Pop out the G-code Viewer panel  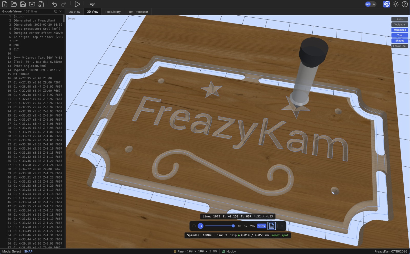pyautogui.click(x=56, y=11)
